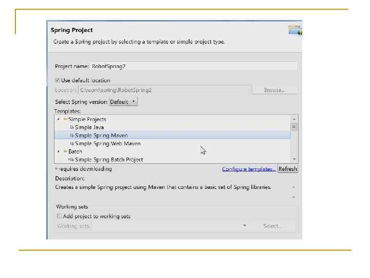
Task: Click the working sets Select button
Action: click(x=272, y=226)
